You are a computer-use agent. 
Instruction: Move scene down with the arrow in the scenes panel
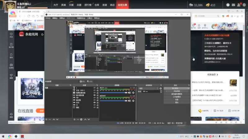click(x=57, y=120)
